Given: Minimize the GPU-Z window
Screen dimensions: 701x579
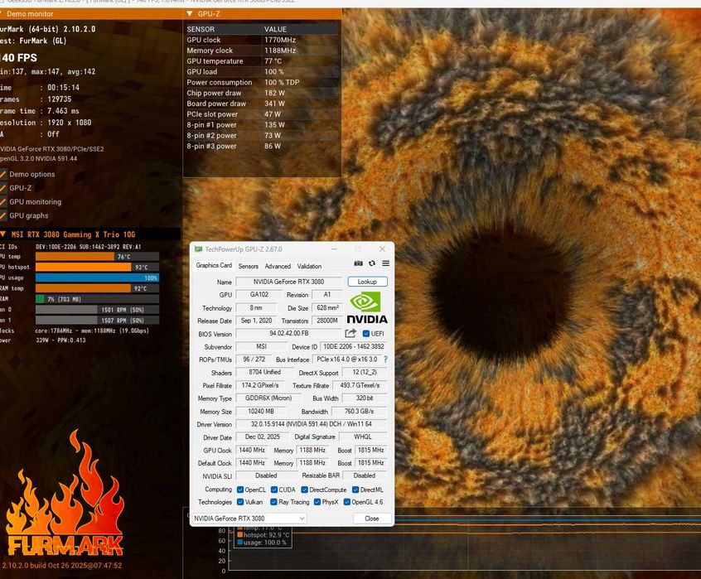Looking at the screenshot, I should click(335, 248).
